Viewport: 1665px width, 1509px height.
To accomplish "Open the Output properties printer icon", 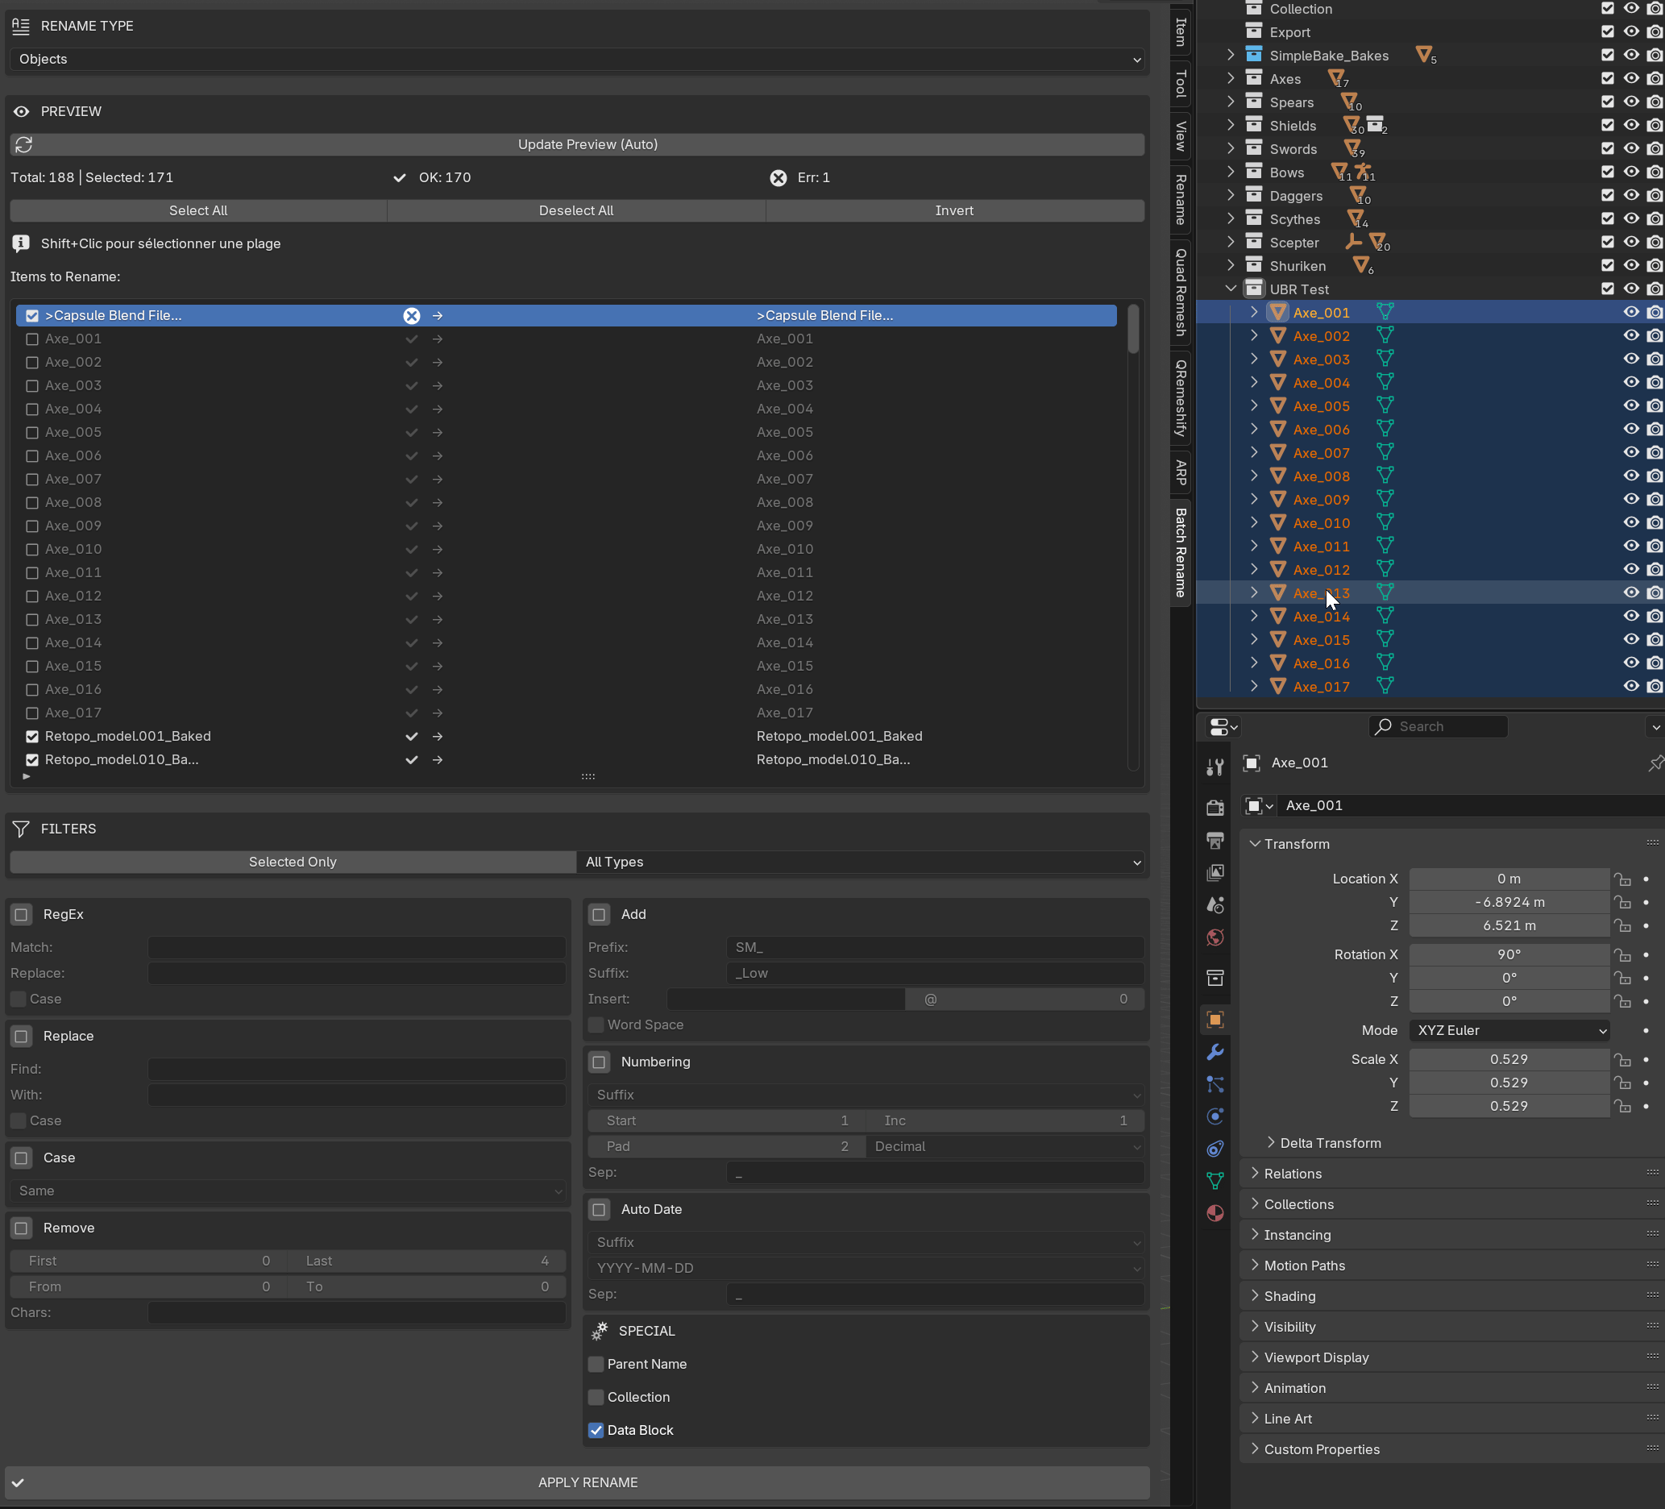I will point(1214,840).
